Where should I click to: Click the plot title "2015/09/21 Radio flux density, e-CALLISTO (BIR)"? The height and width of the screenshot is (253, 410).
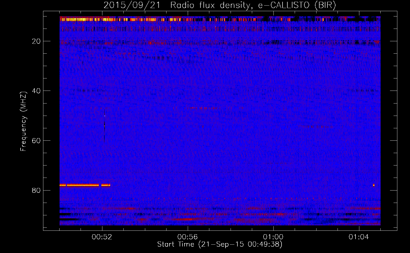[x=220, y=5]
